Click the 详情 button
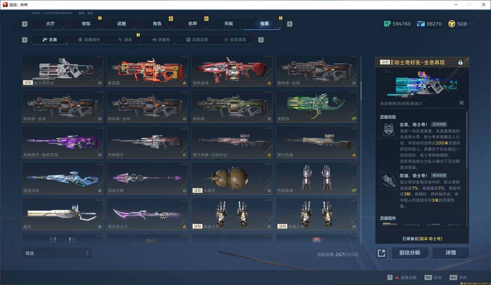Screen dimensions: 491x285 pyautogui.click(x=451, y=253)
